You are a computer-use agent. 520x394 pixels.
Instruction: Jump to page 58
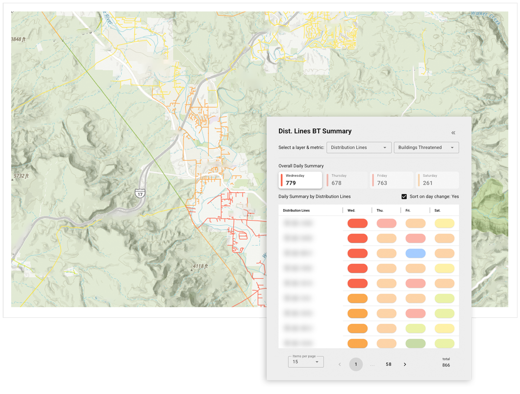[389, 364]
